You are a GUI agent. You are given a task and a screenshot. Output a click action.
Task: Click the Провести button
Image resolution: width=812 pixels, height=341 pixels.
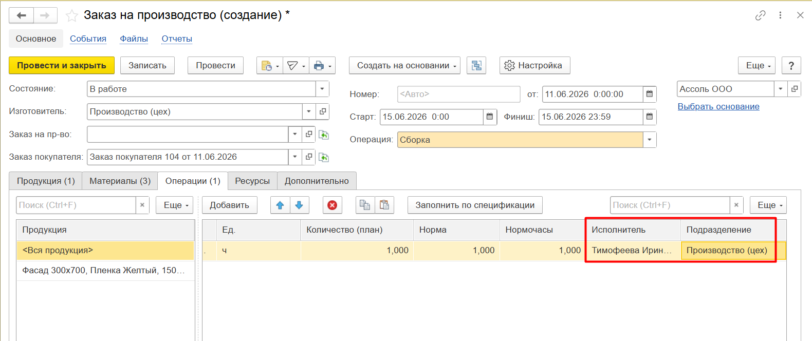pyautogui.click(x=215, y=66)
